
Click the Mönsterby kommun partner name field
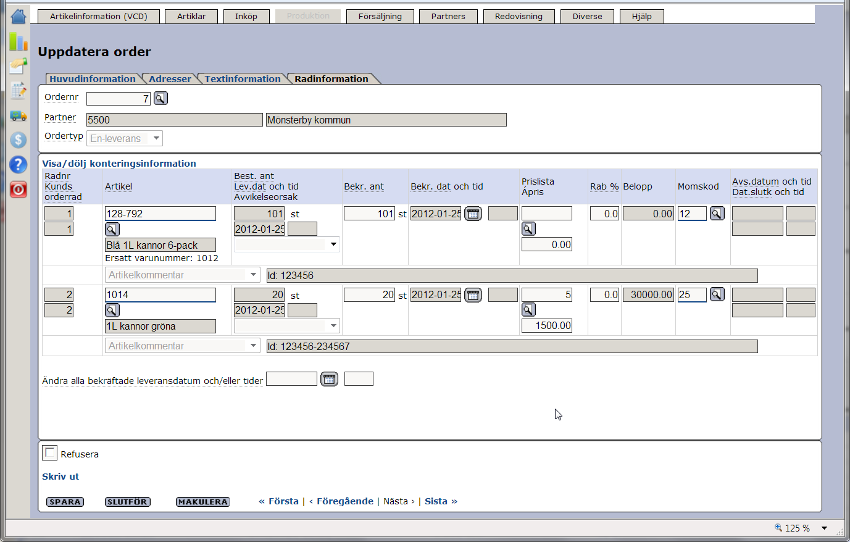pyautogui.click(x=386, y=120)
